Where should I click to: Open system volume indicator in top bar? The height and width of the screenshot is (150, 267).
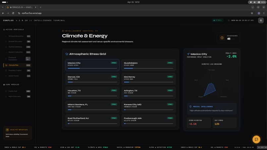point(254,2)
